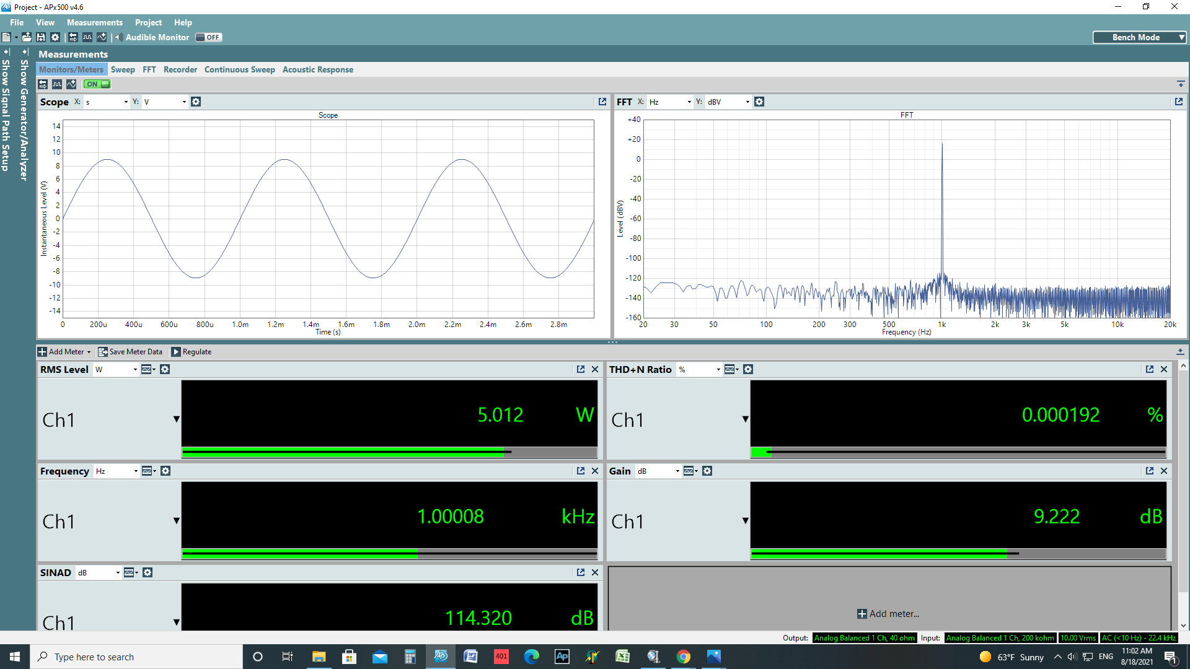Open the View menu
1190x669 pixels.
(x=45, y=22)
